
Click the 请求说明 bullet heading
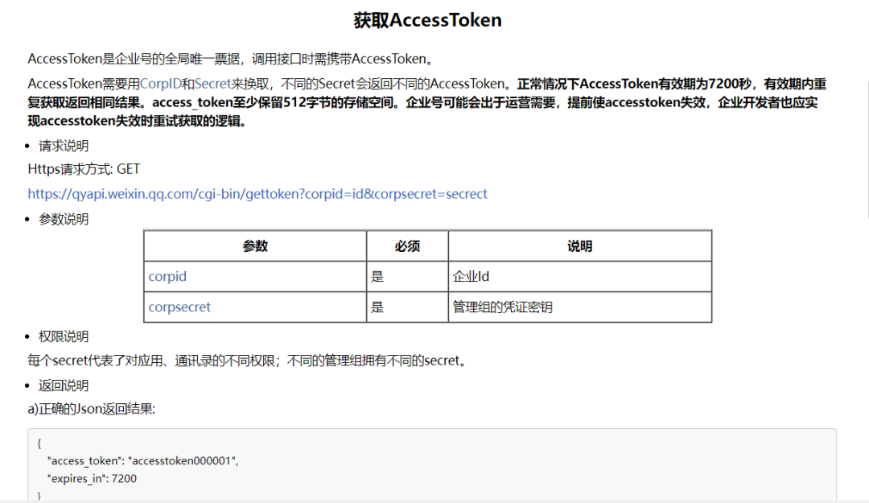coord(64,146)
